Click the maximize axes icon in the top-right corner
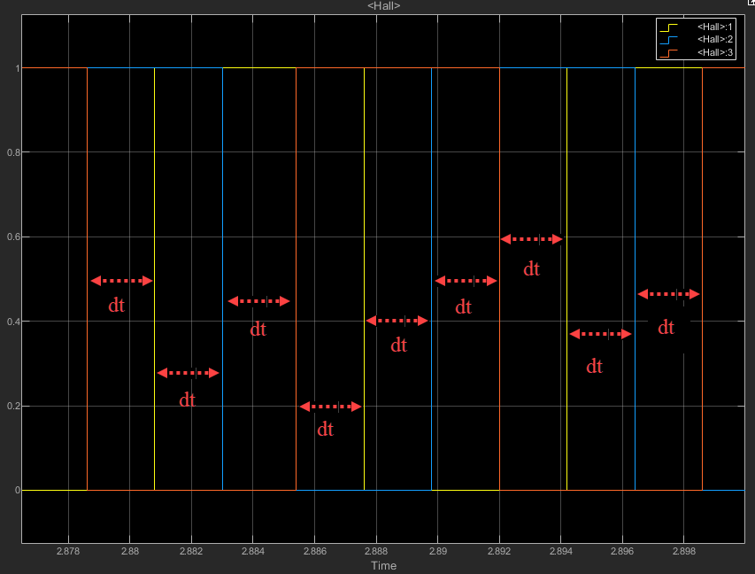Image resolution: width=755 pixels, height=574 pixels. click(x=749, y=5)
